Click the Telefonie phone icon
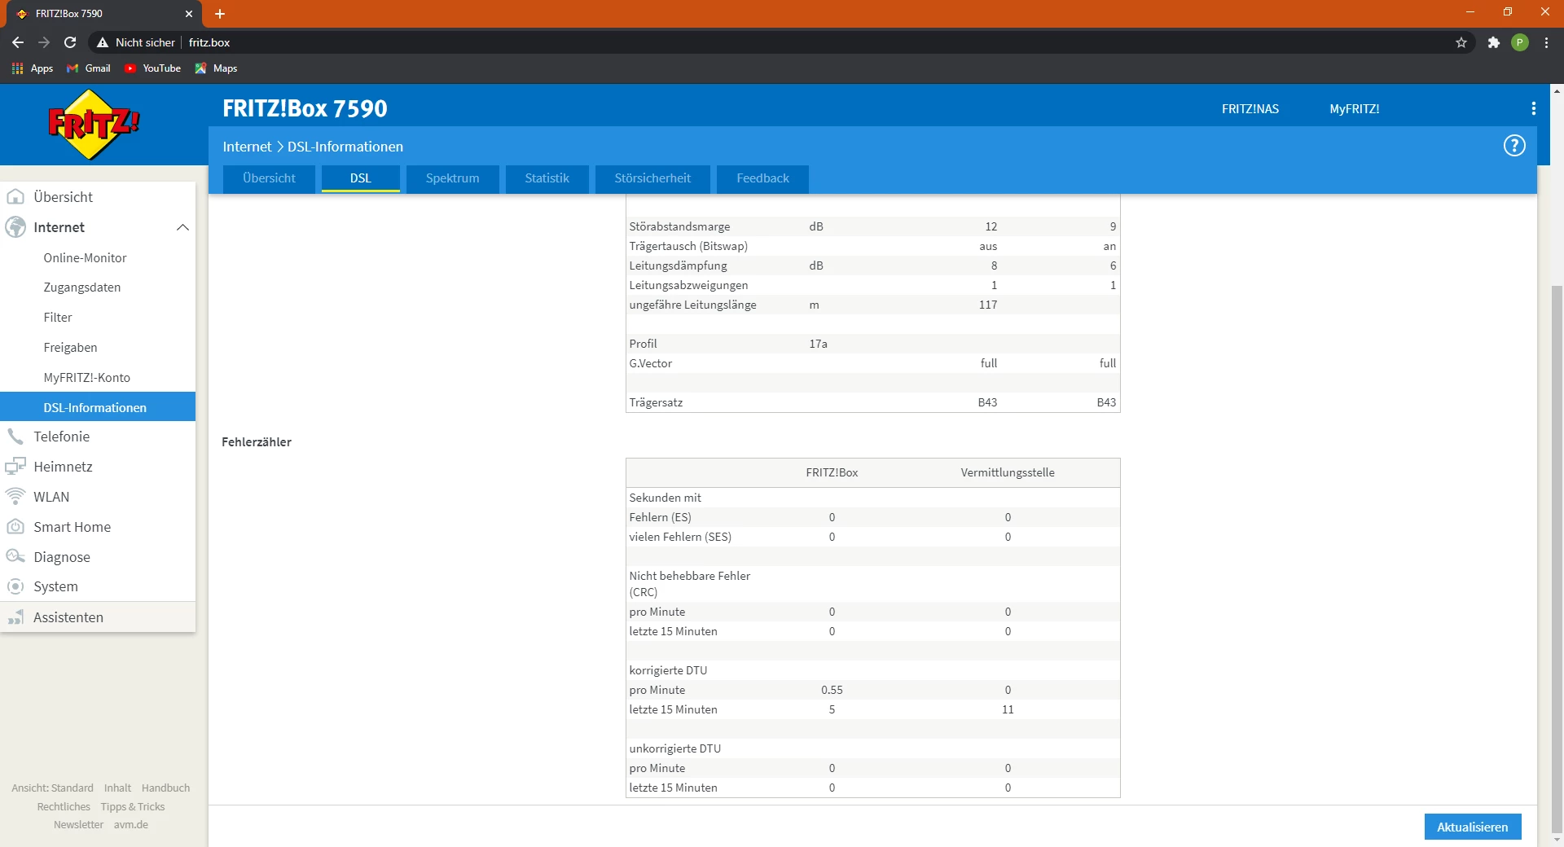The height and width of the screenshot is (847, 1564). [x=15, y=437]
